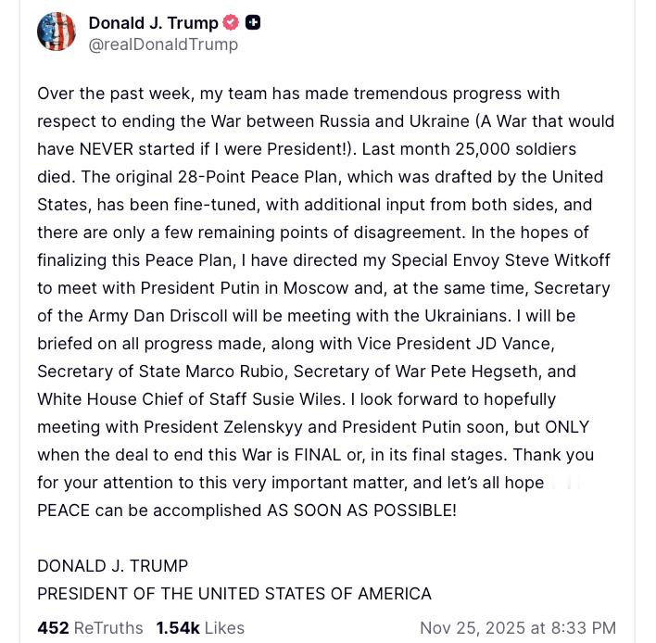The height and width of the screenshot is (643, 656).
Task: Click the 8:33 PM time text
Action: tap(582, 627)
